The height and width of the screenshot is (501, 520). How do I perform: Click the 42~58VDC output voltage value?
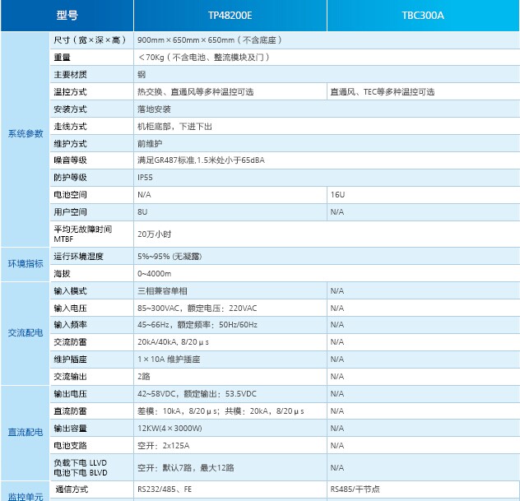[x=197, y=393]
